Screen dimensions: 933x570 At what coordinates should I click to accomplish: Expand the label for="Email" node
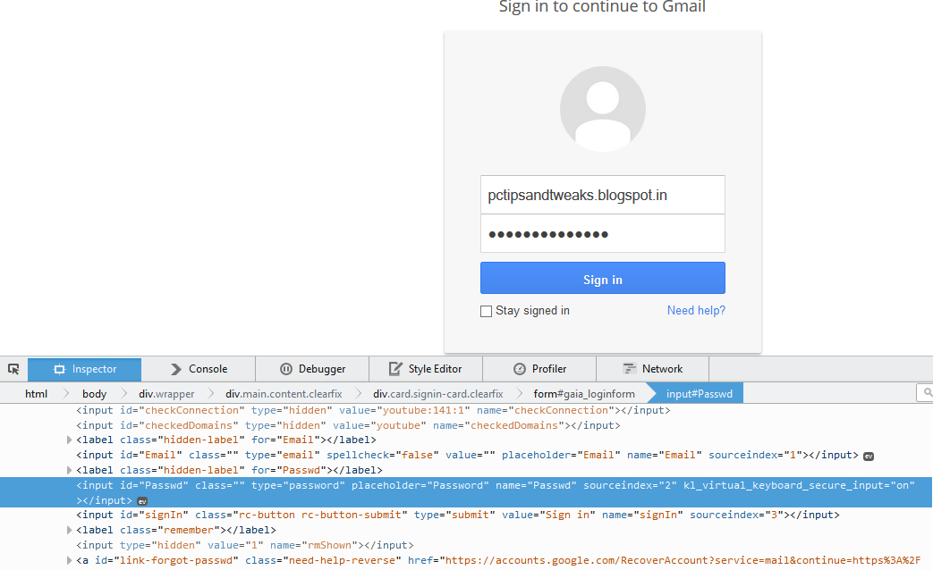click(69, 440)
